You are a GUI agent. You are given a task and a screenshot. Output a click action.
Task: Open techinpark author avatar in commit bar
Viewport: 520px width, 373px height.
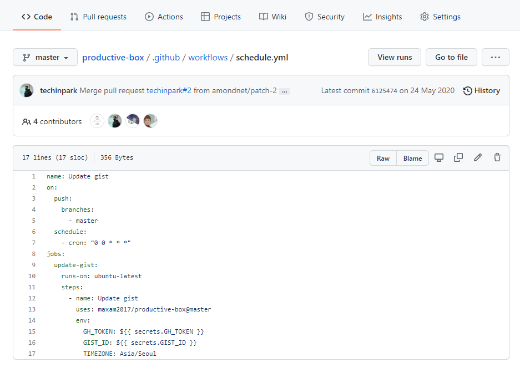pyautogui.click(x=27, y=90)
